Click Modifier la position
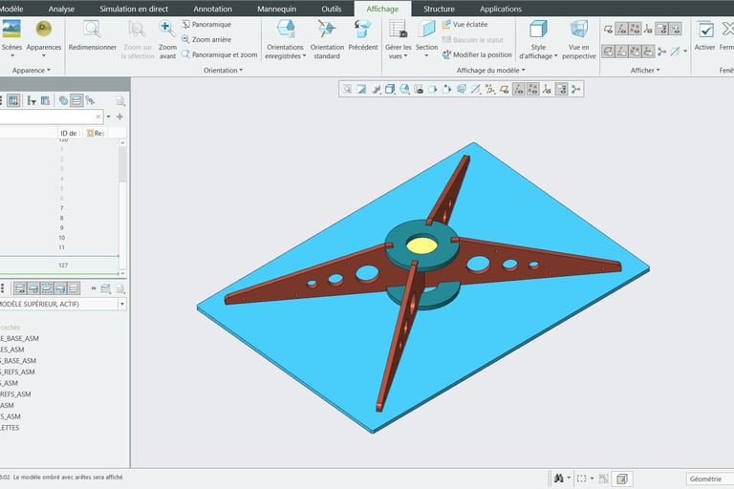The width and height of the screenshot is (734, 489). point(477,54)
